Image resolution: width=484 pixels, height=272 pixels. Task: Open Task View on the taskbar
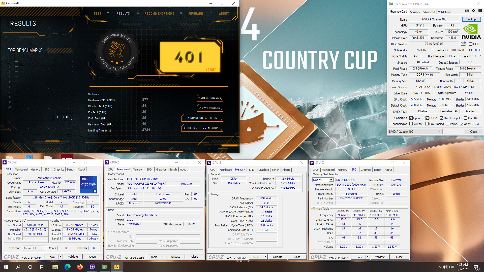[42, 267]
